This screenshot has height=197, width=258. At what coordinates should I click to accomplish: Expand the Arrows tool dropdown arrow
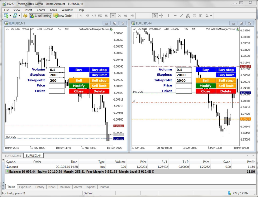coord(211,16)
